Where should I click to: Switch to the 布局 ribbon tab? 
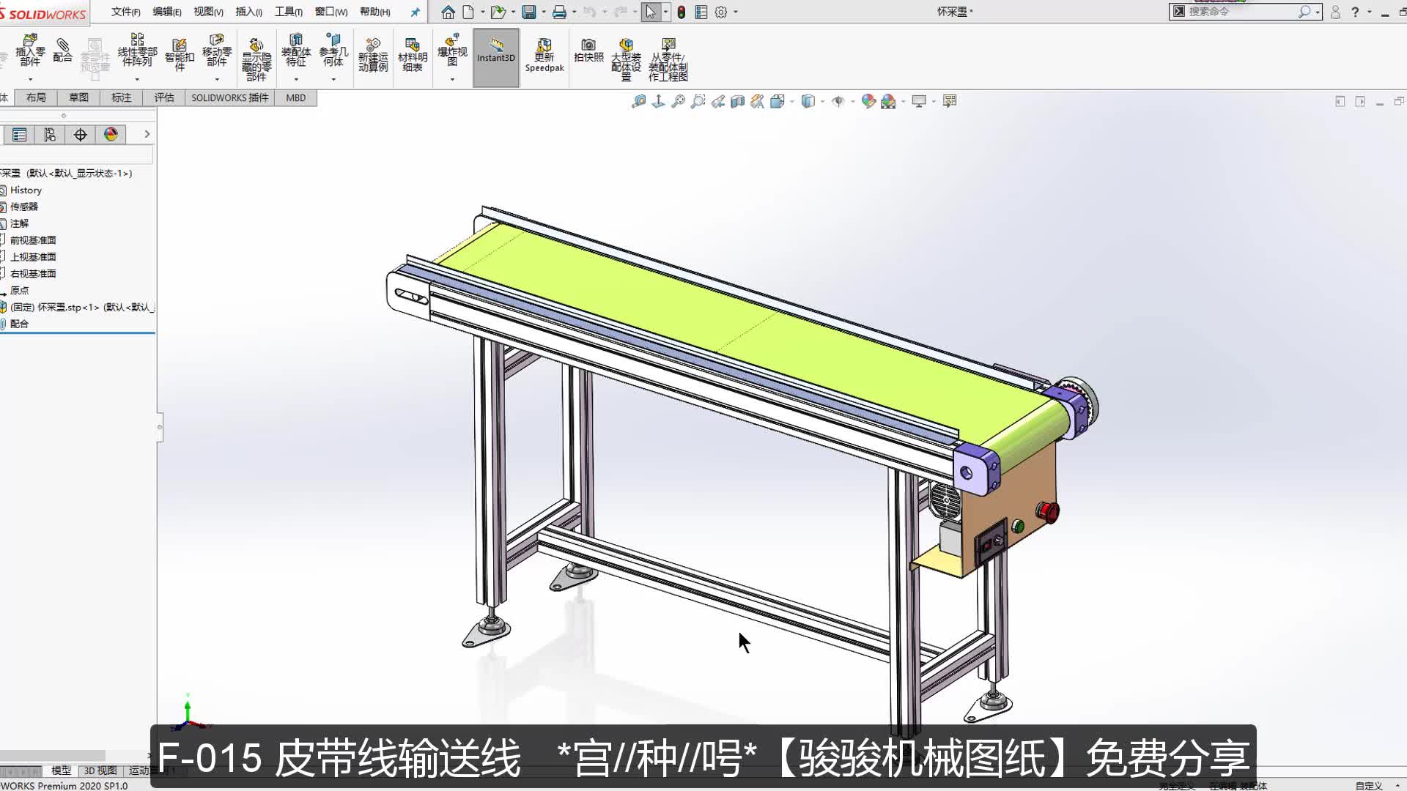click(x=36, y=97)
